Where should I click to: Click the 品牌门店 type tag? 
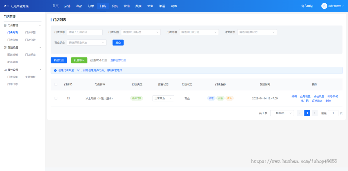[x=137, y=98]
